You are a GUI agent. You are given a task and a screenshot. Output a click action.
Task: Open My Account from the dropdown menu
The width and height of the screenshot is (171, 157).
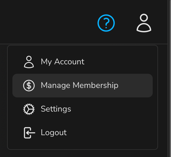click(x=83, y=62)
